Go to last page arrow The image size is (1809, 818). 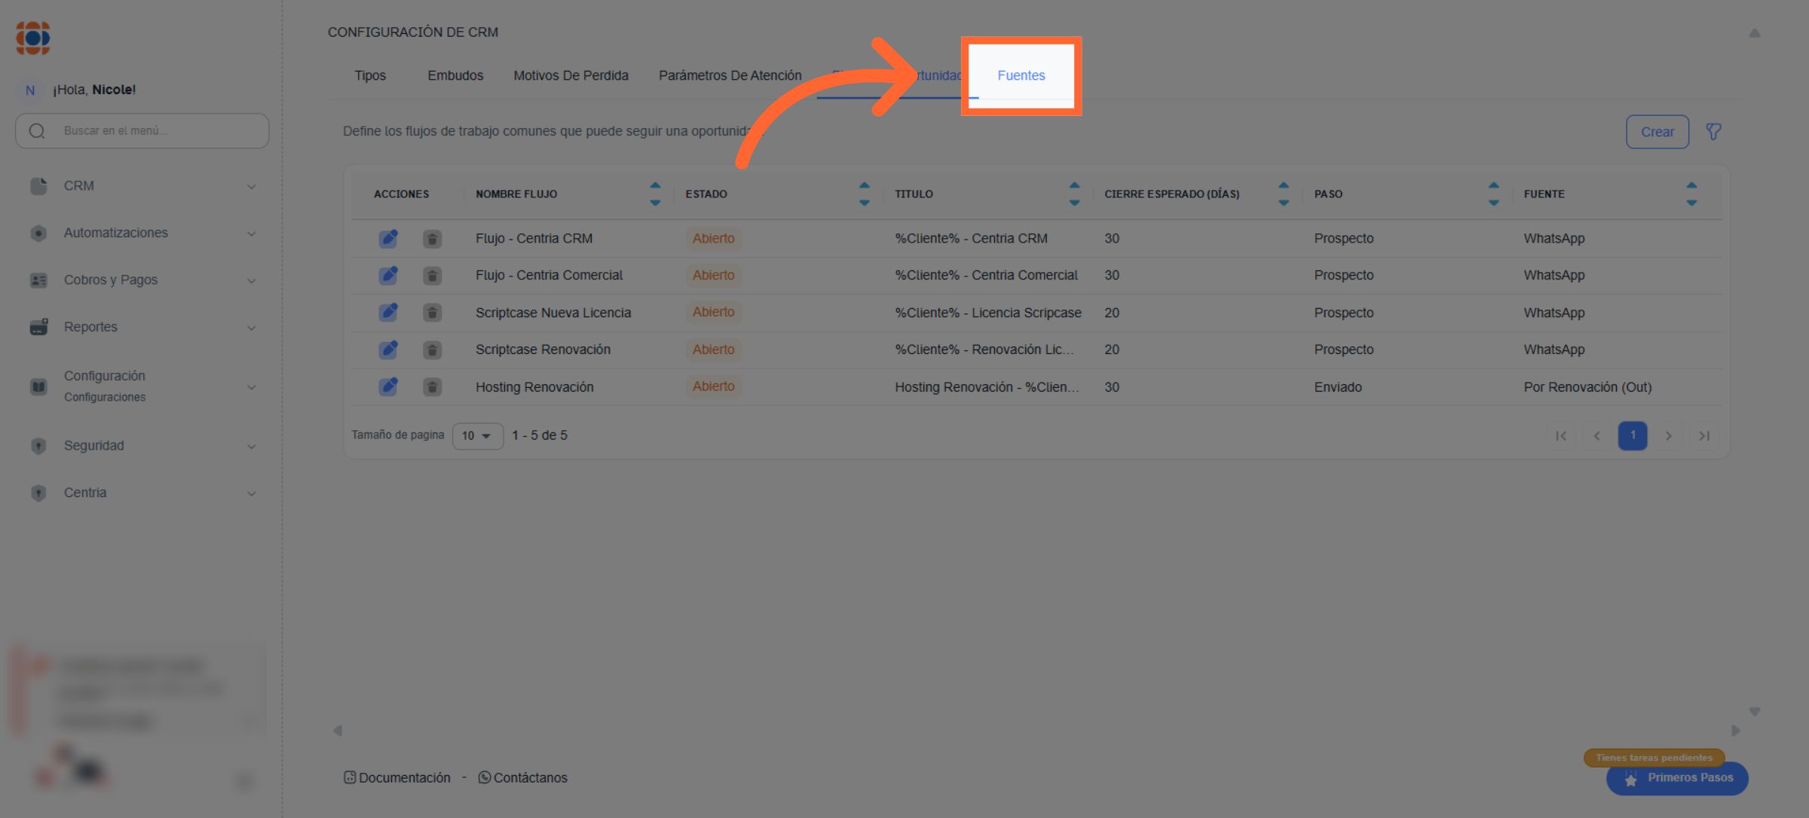coord(1703,435)
